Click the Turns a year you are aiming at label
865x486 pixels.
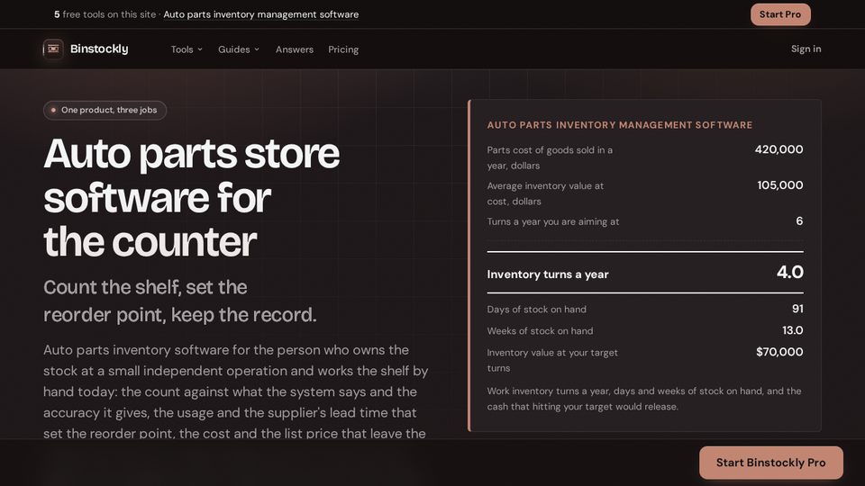point(552,221)
